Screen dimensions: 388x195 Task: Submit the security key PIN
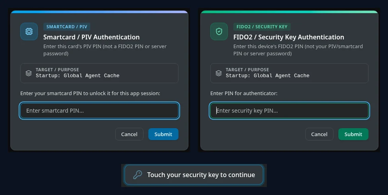click(x=353, y=134)
